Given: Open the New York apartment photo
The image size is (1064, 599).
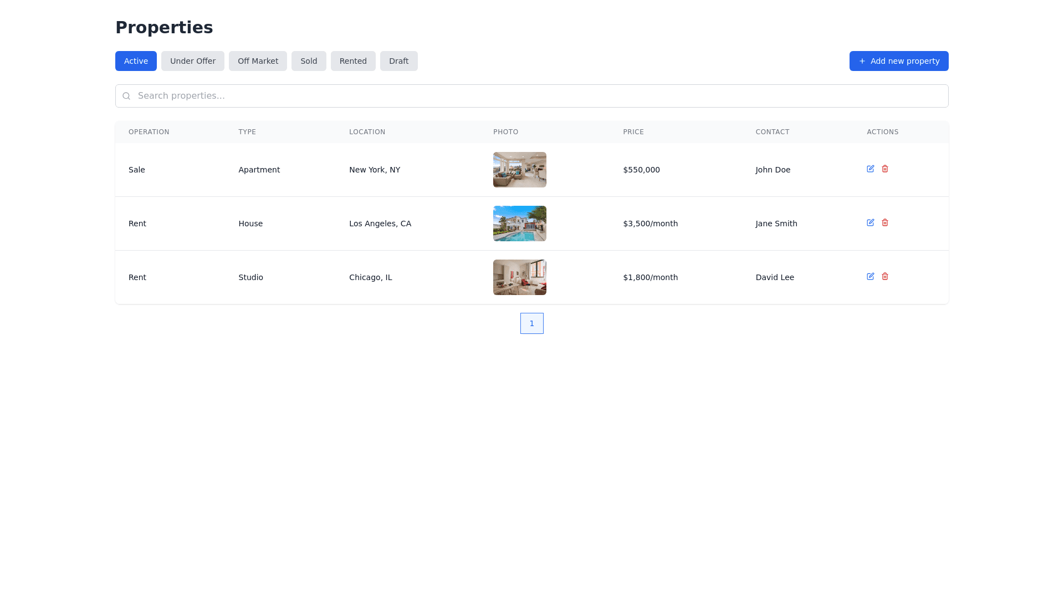Looking at the screenshot, I should tap(520, 170).
